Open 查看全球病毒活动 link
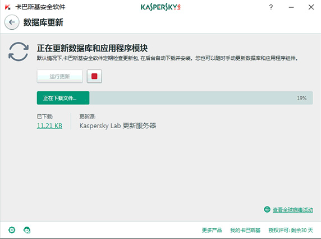The width and height of the screenshot is (321, 239). 293,209
